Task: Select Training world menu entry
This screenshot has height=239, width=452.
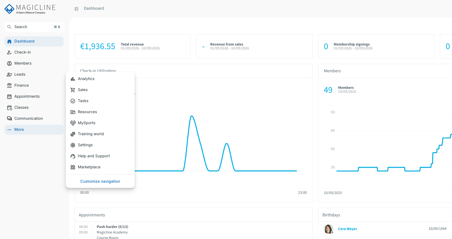Action: point(100,134)
